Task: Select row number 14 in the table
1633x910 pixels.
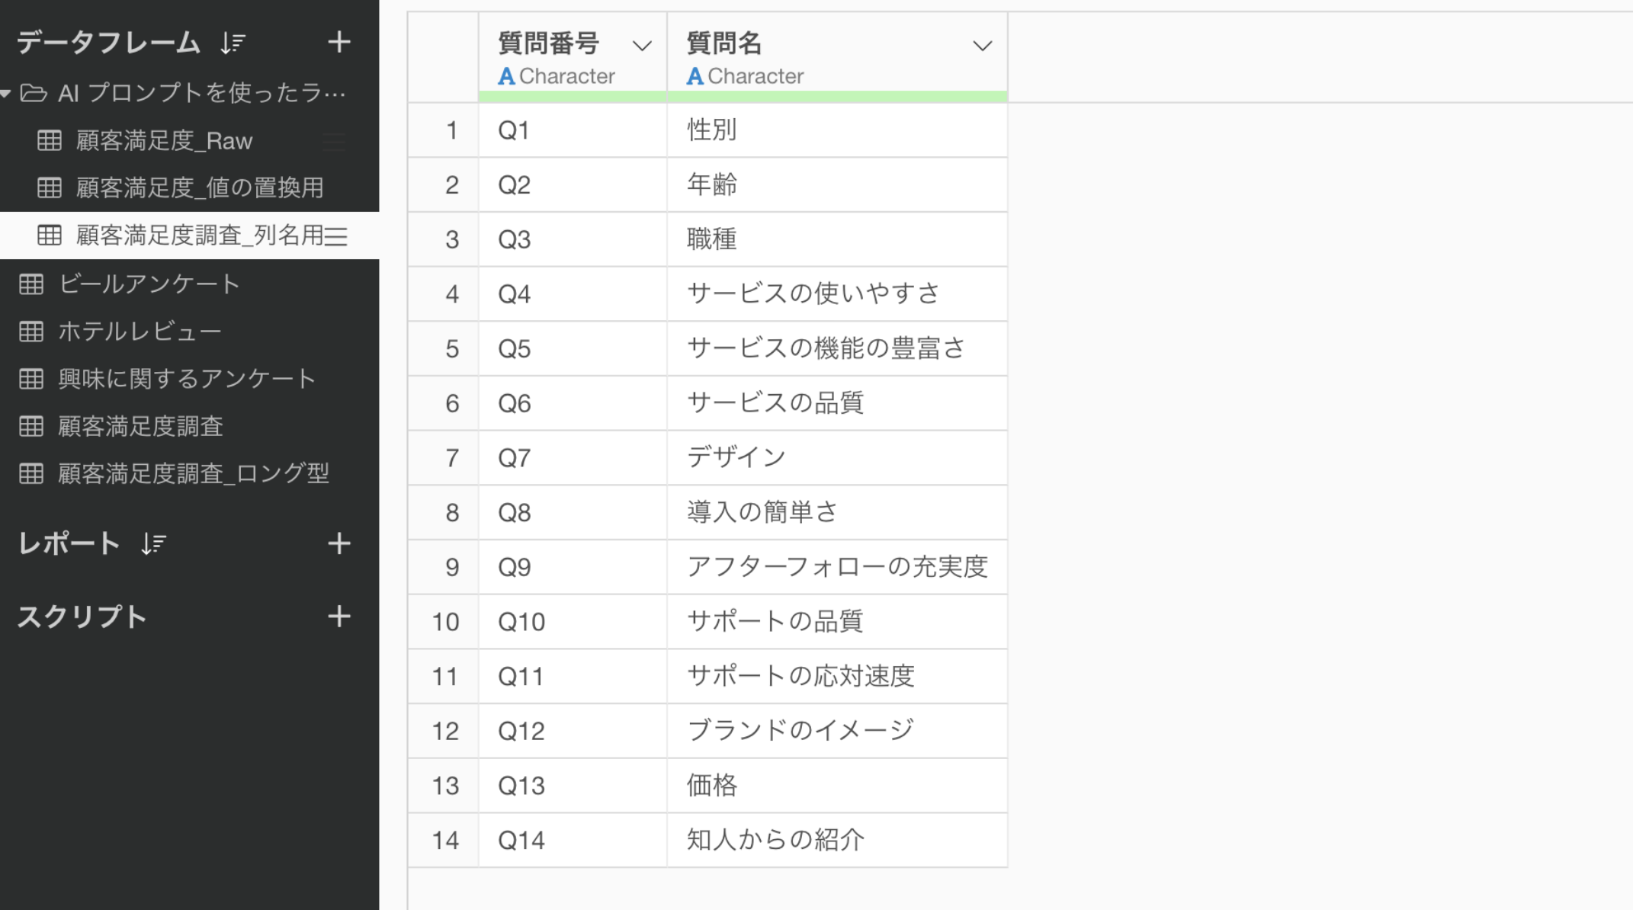Action: [x=444, y=841]
